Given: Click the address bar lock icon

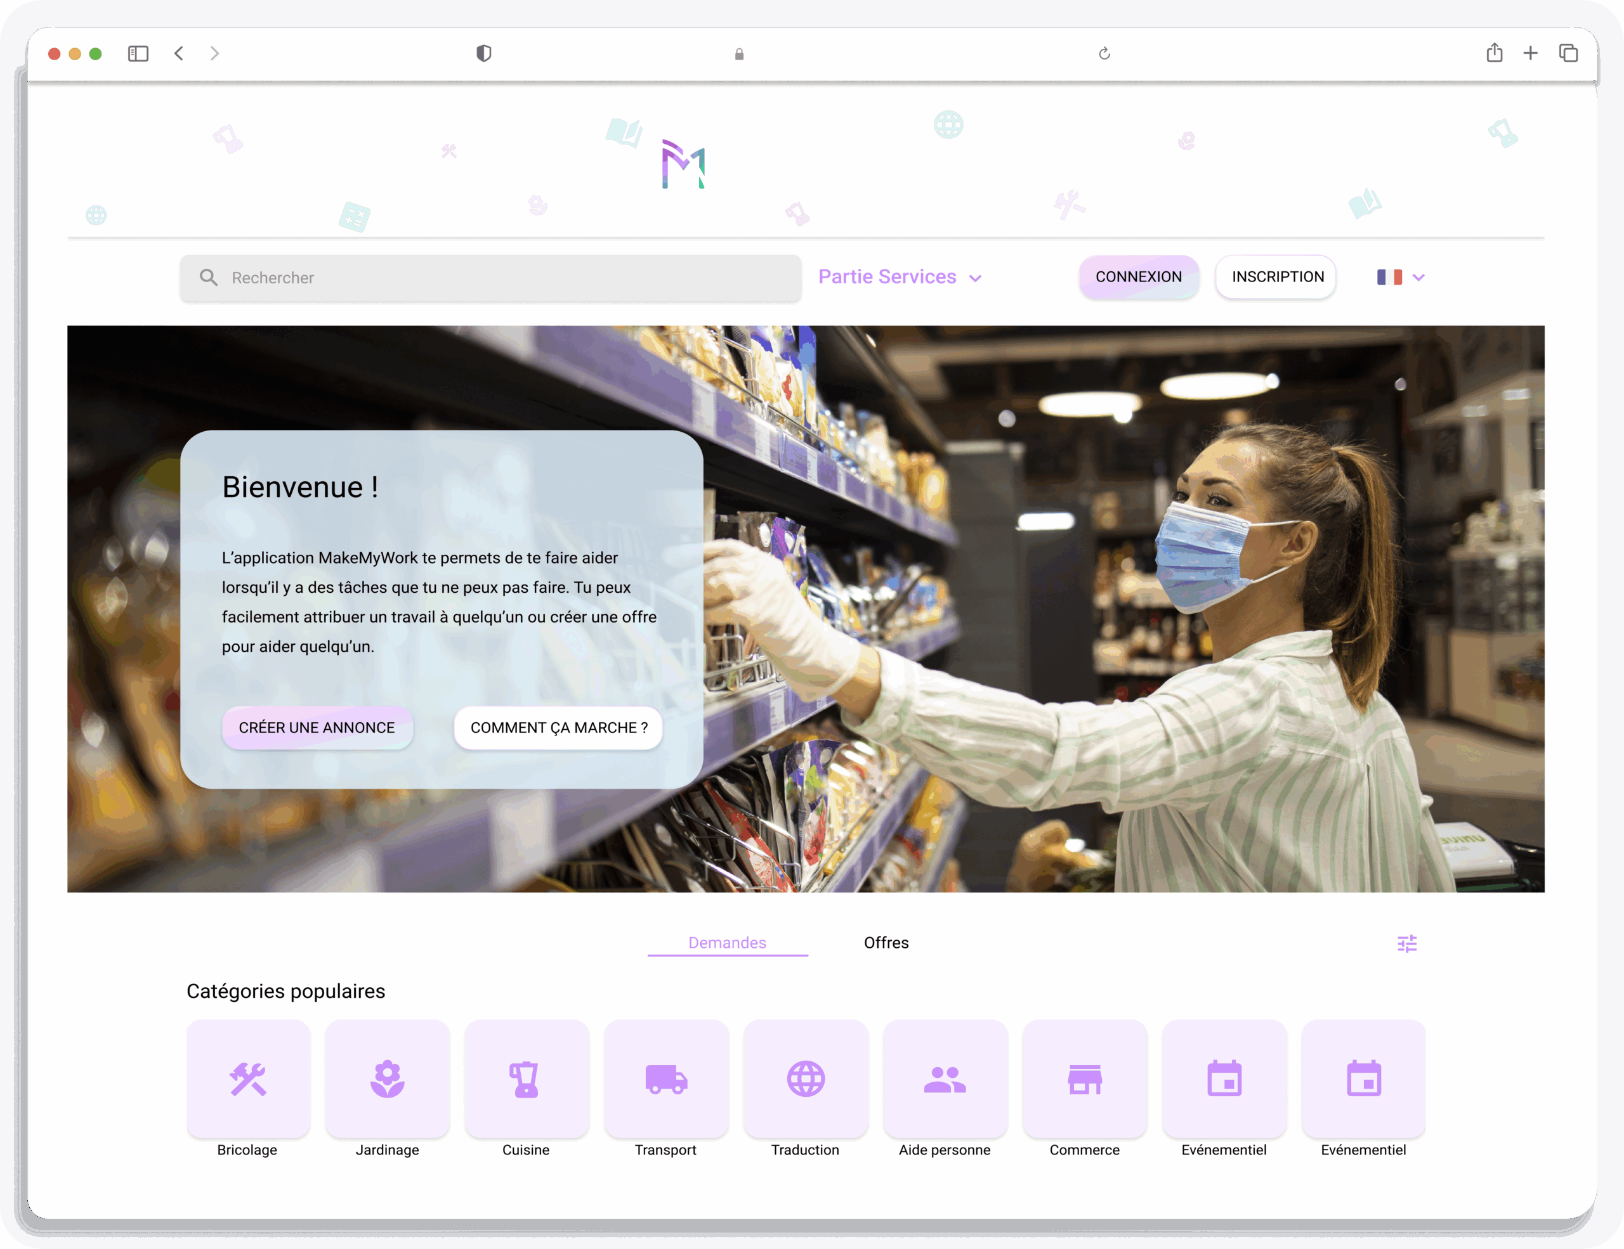Looking at the screenshot, I should (x=739, y=55).
